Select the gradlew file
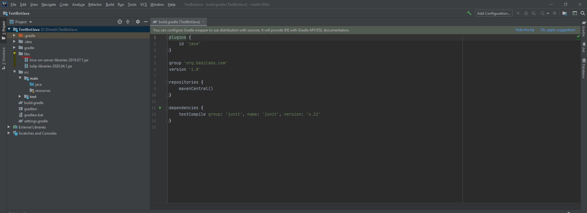 pos(31,109)
